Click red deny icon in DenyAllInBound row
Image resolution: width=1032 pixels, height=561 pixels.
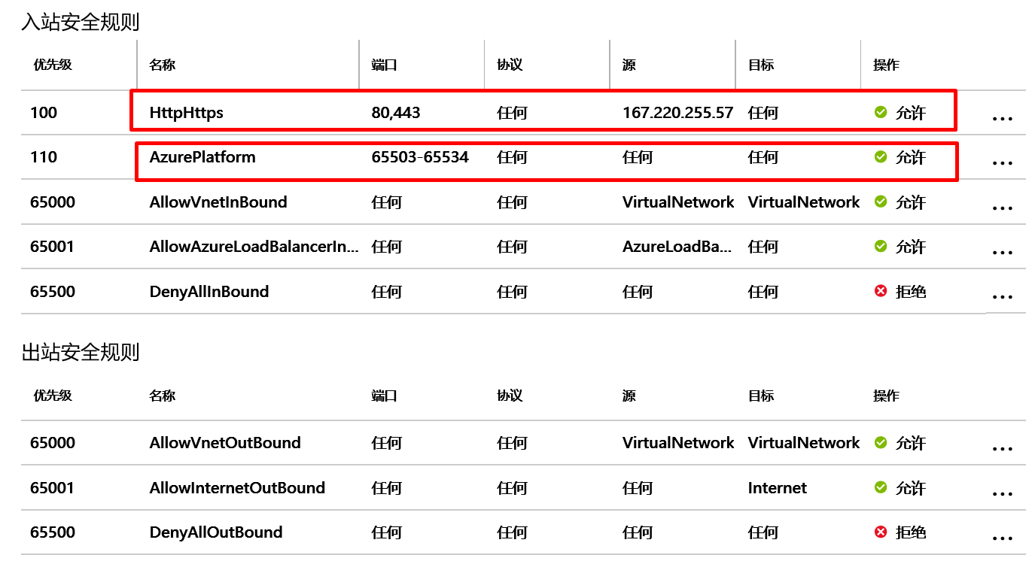click(880, 292)
